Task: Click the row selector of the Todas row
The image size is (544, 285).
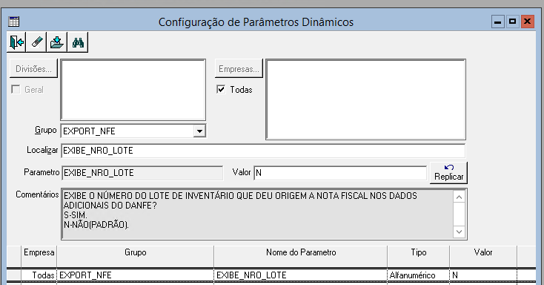Action: click(x=14, y=275)
